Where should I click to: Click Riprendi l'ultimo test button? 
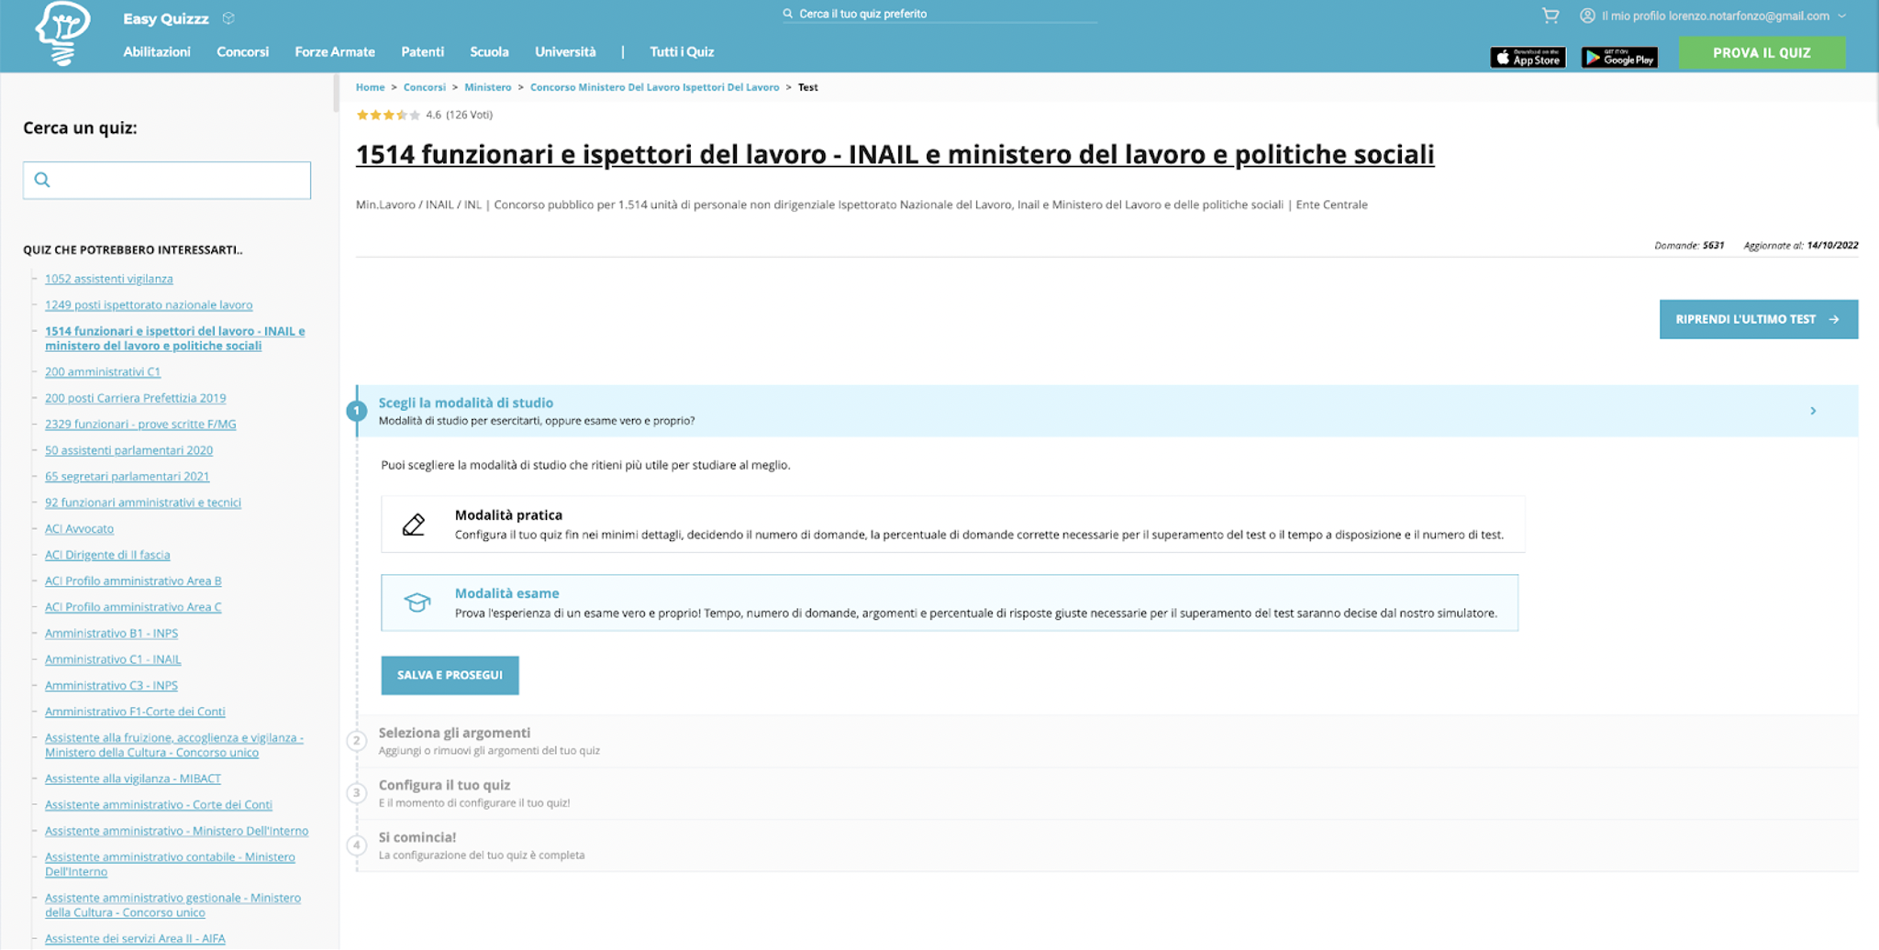pos(1757,319)
